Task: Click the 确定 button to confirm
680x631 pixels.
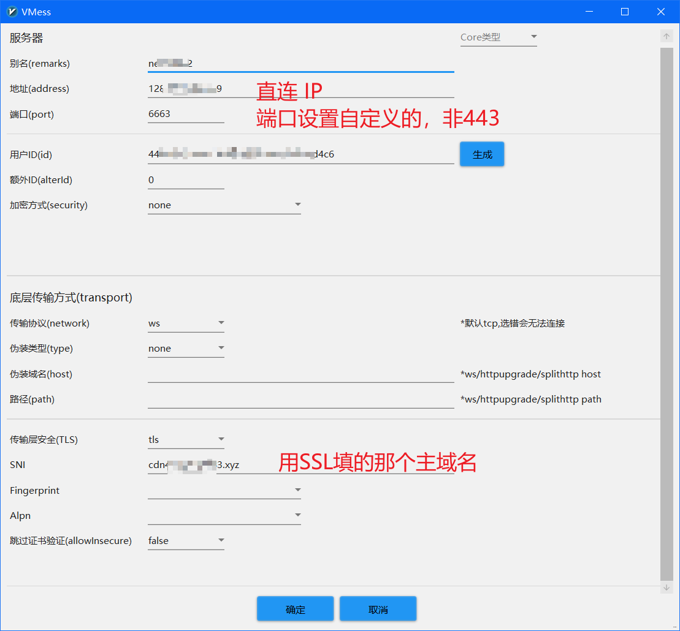Action: click(295, 609)
